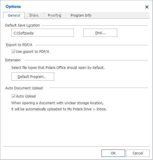Confirm settings with the OK button

pyautogui.click(x=113, y=153)
